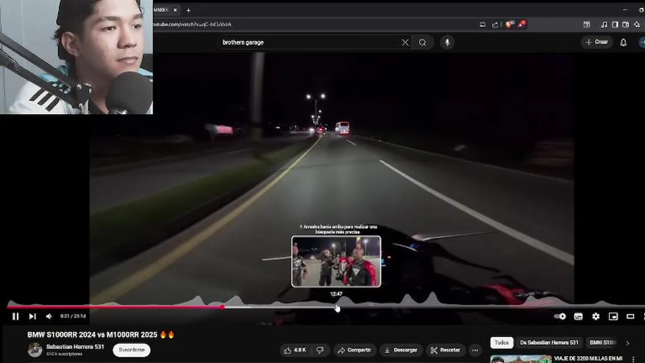Click the 12:47 preview thumbnail
Viewport: 645px width, 363px height.
point(336,261)
